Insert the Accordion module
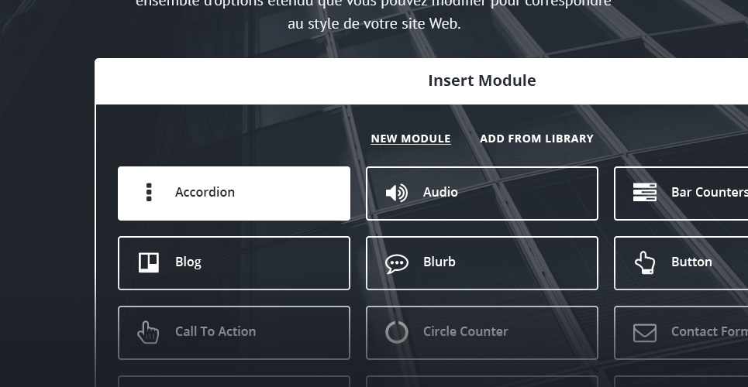Screen dimensions: 748x387 coord(234,193)
